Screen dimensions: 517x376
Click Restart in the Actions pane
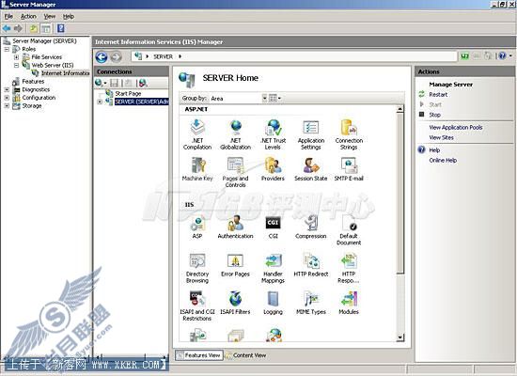(x=438, y=95)
